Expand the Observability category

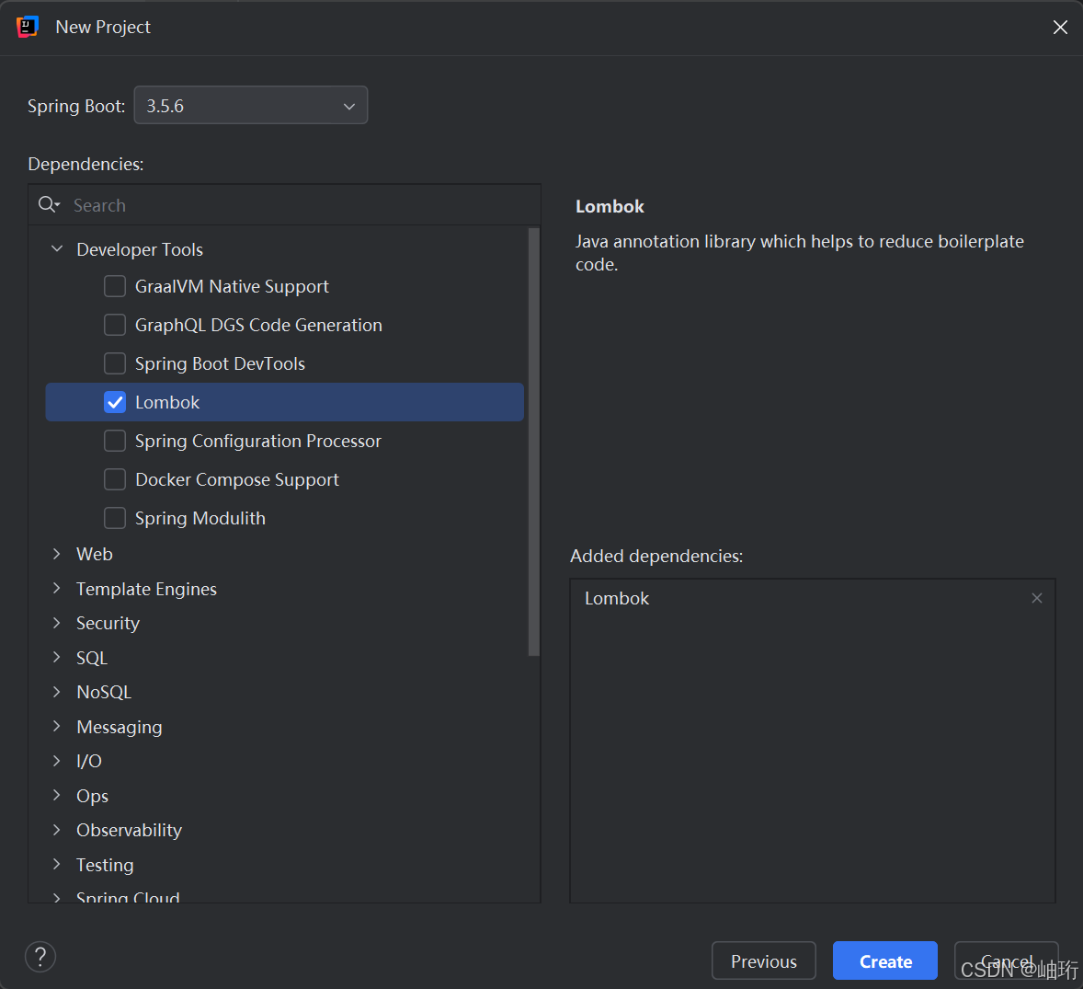[57, 830]
